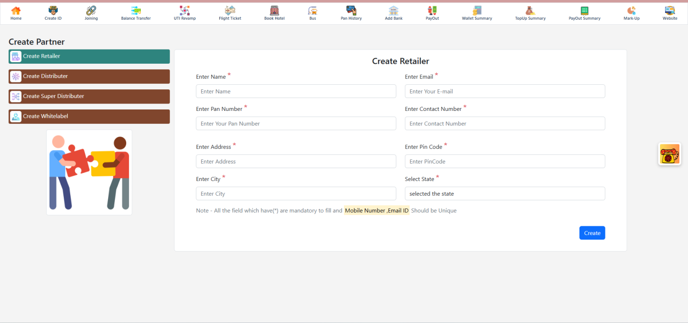
Task: Switch to Create Distributer label in sidebar
Action: click(45, 76)
